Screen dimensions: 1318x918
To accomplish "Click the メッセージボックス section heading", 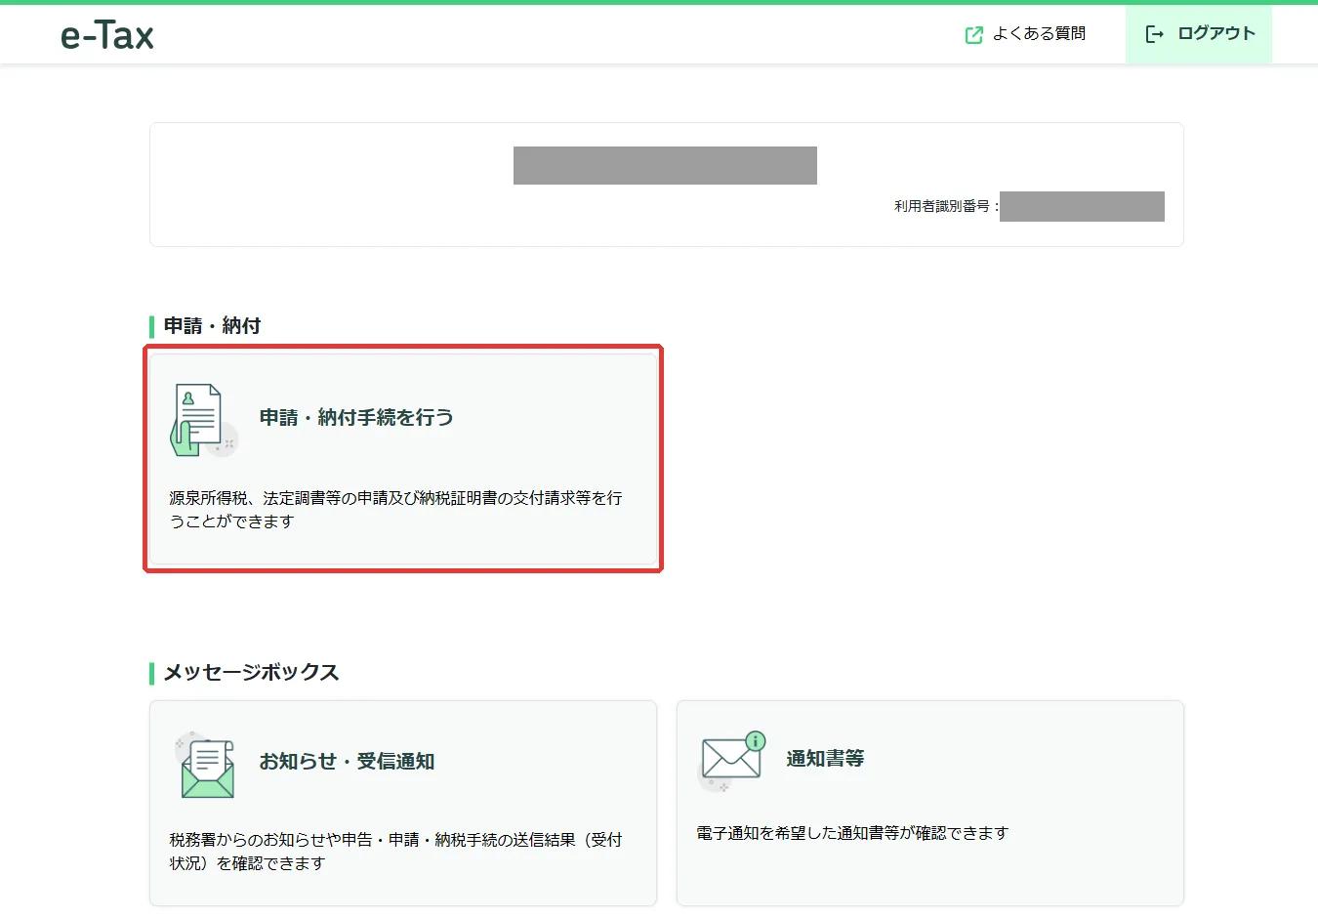I will 251,673.
